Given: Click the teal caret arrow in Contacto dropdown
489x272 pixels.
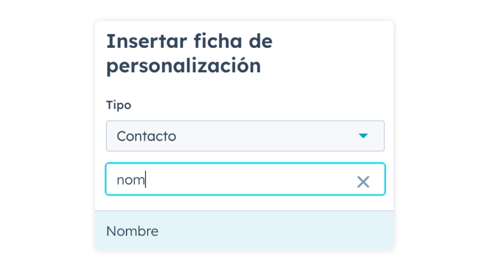Looking at the screenshot, I should pyautogui.click(x=363, y=136).
